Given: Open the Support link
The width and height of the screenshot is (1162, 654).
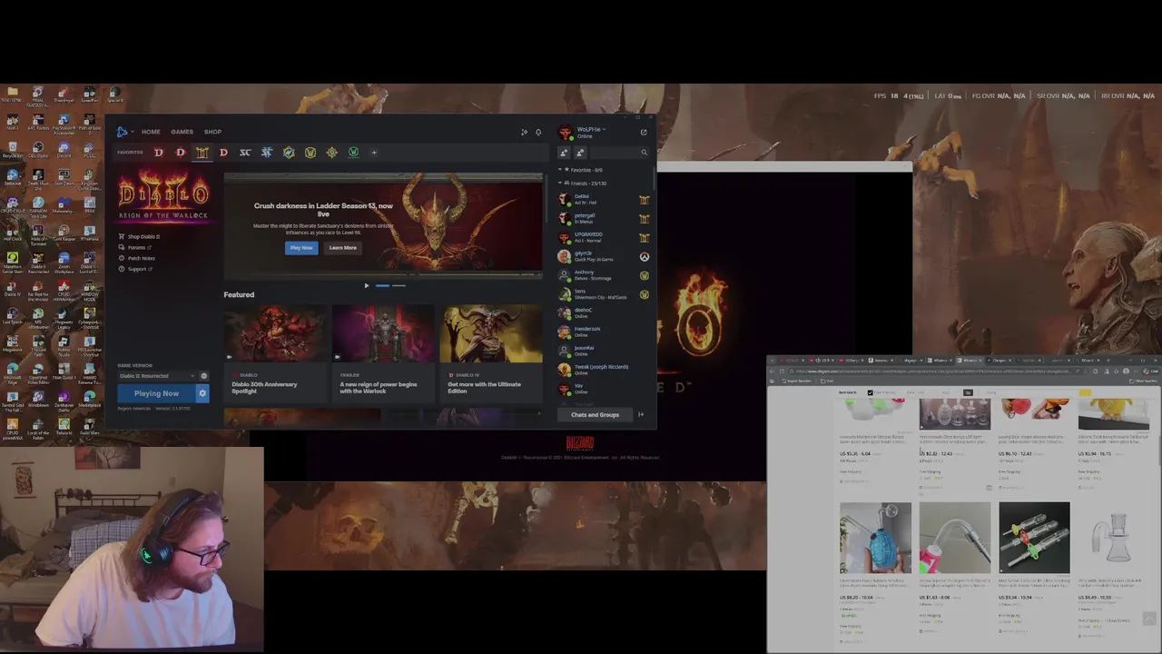Looking at the screenshot, I should tap(137, 269).
